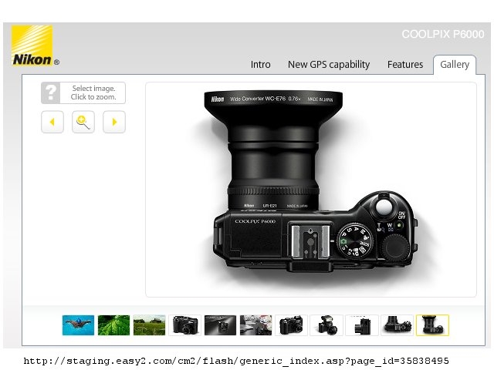
Task: Click the main camera image to zoom
Action: tap(311, 190)
